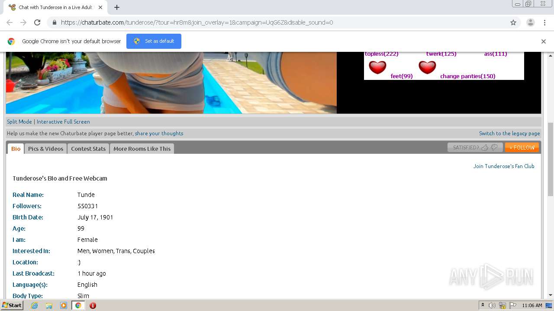Click the video player area
Image resolution: width=554 pixels, height=311 pixels.
click(x=171, y=83)
